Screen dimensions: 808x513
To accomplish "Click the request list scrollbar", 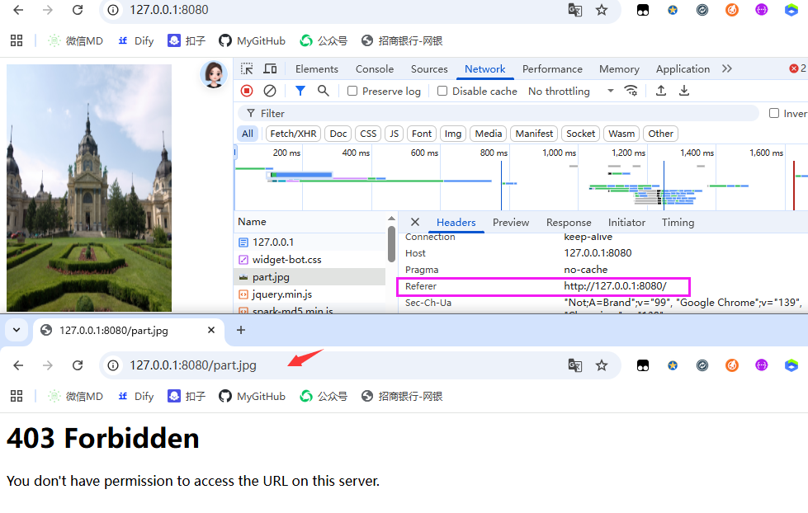I will click(392, 244).
